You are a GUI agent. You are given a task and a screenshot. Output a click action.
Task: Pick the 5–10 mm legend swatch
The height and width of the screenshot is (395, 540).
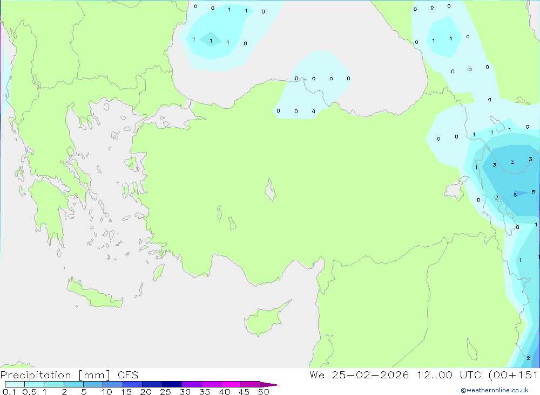93,384
